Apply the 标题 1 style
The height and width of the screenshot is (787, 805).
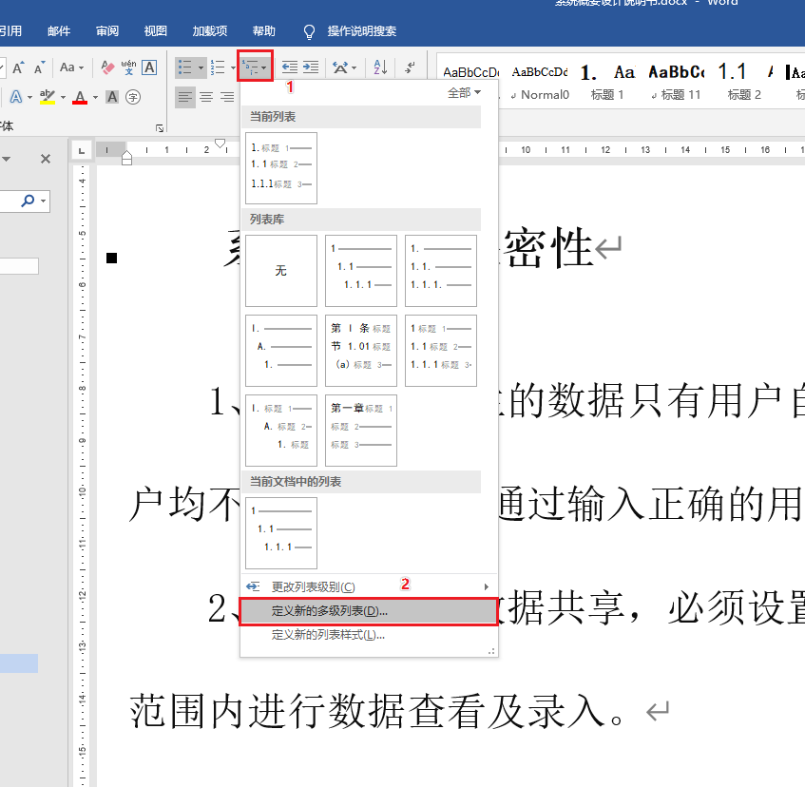pos(606,82)
